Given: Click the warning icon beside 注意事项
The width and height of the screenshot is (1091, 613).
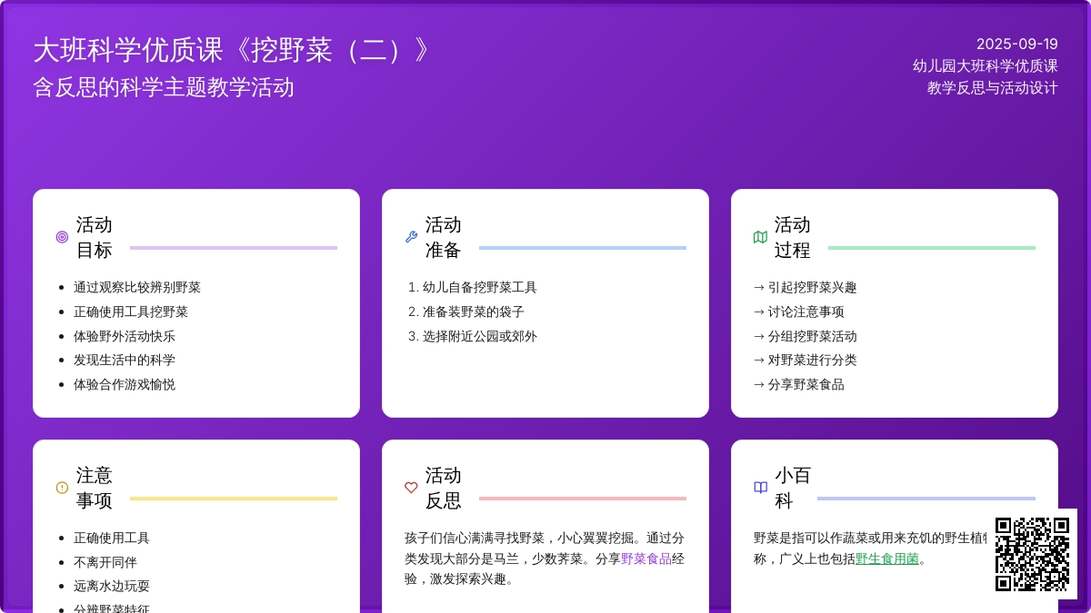Looking at the screenshot, I should [62, 488].
